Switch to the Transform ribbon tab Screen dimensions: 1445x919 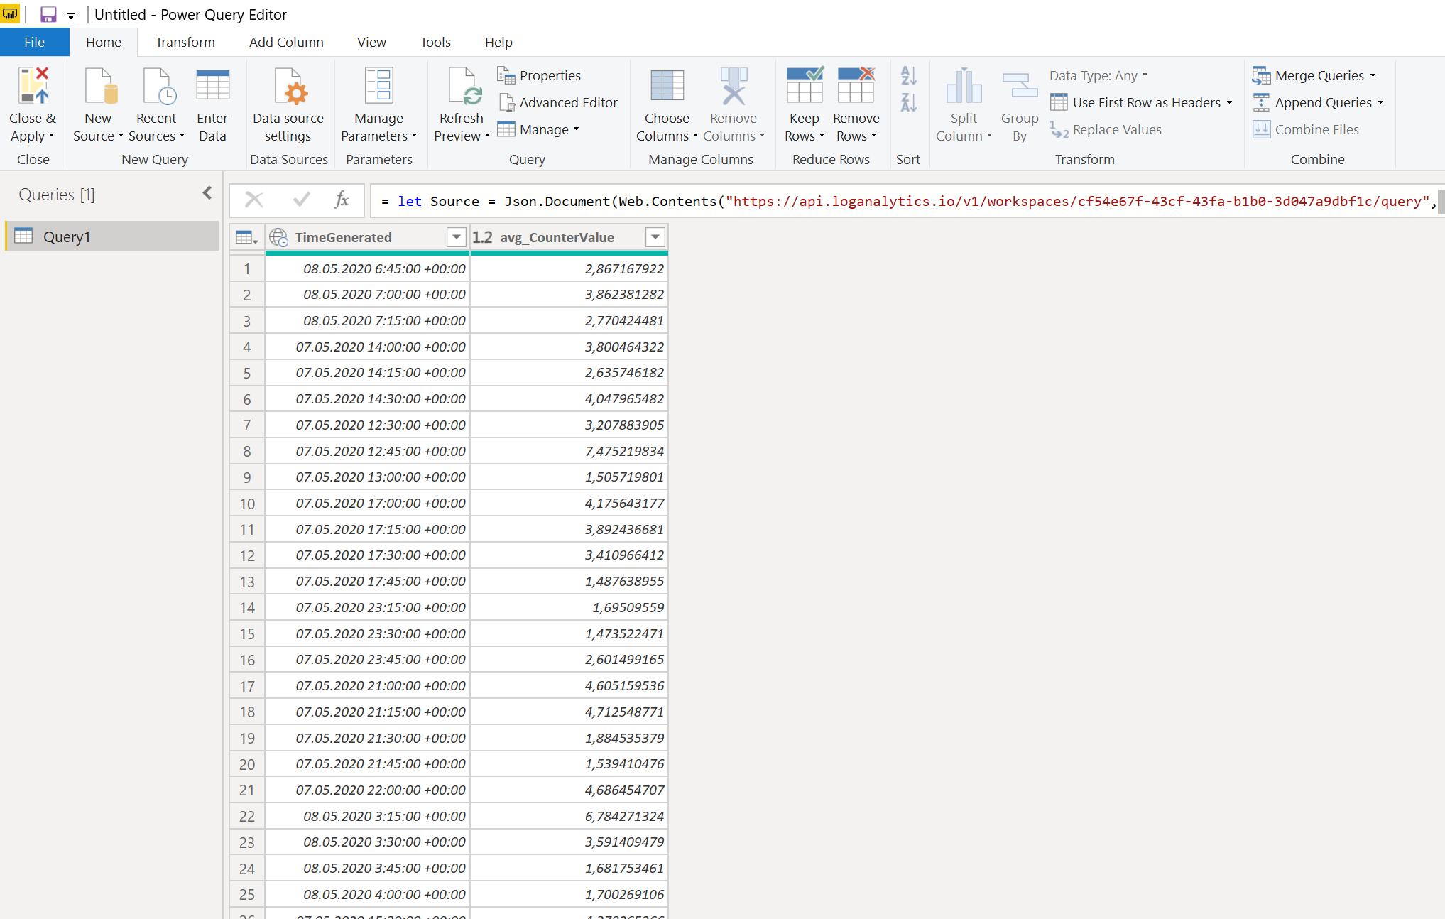click(185, 43)
